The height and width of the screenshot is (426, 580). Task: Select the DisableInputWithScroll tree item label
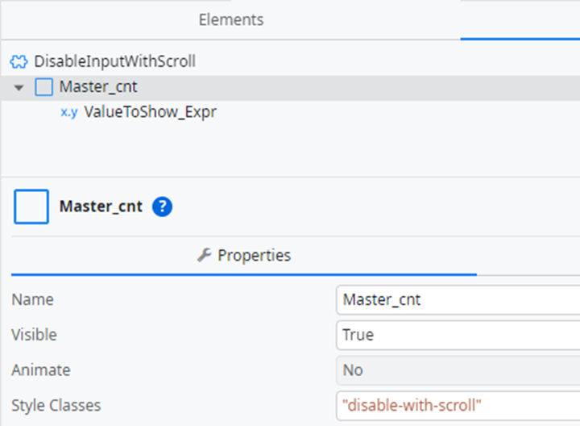(x=114, y=61)
